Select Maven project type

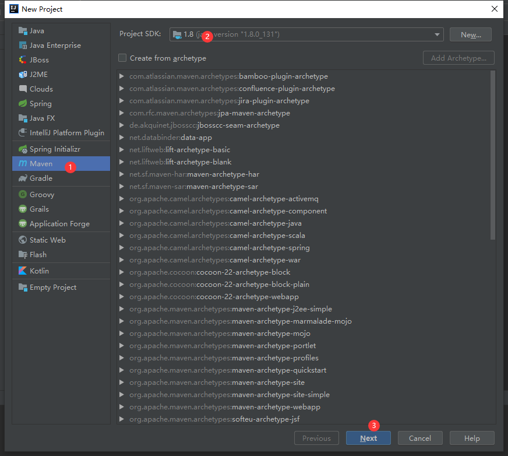[x=61, y=163]
